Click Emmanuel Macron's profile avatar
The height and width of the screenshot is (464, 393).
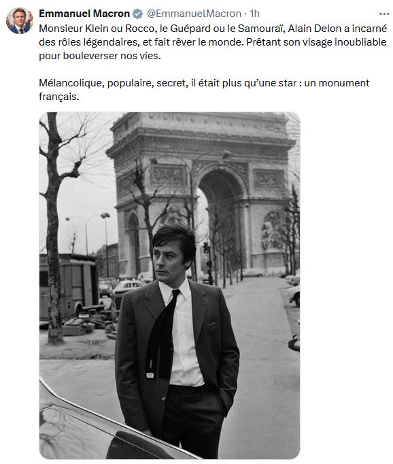(19, 20)
